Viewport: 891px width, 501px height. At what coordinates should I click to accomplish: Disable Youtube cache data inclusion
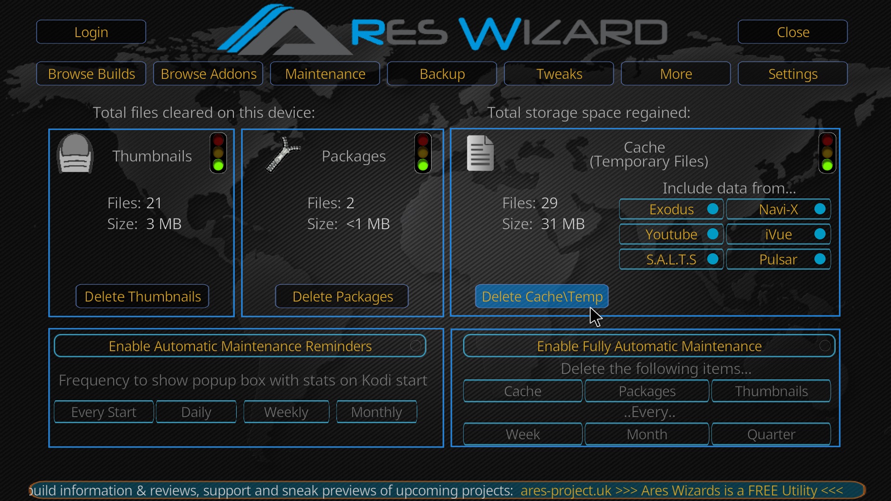pos(671,234)
